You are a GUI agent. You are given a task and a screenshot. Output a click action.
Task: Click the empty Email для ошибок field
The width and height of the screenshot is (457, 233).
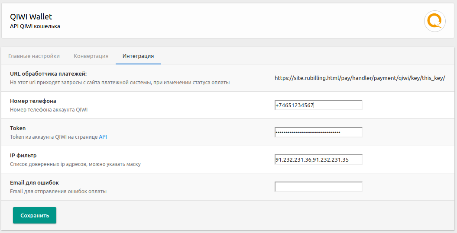coord(318,187)
